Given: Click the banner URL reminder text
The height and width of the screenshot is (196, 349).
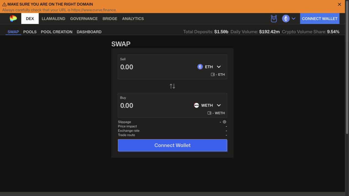Looking at the screenshot, I should tap(59, 10).
